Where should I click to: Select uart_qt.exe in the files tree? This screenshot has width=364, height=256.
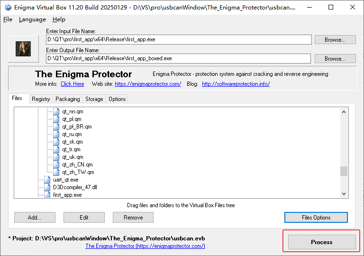pos(66,180)
